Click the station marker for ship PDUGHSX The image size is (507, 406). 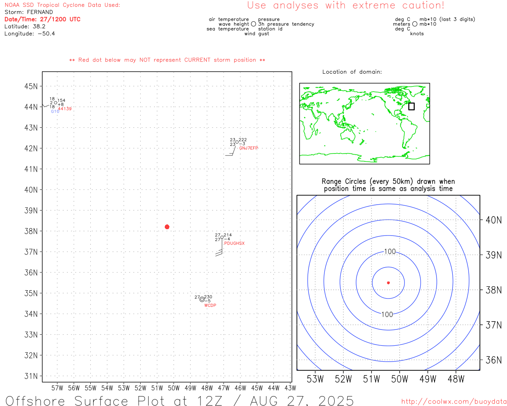click(x=222, y=237)
